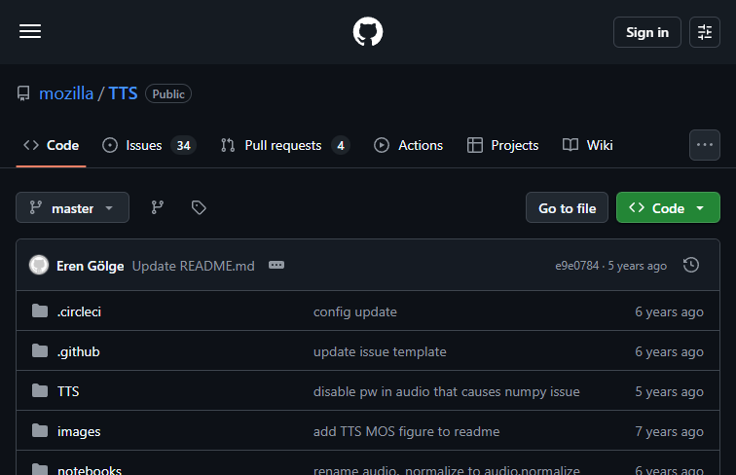Click the 7 years ago timestamp
The image size is (736, 475).
point(669,431)
